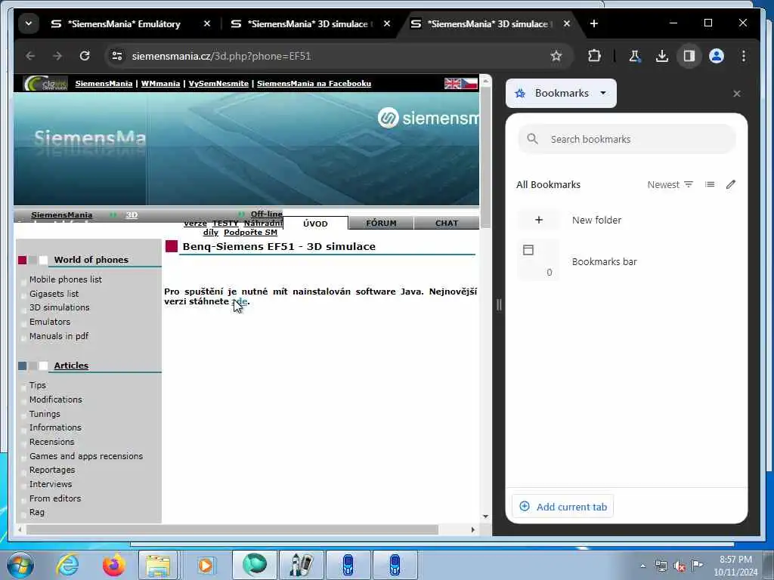
Task: Open SiemensMania na Facebooku link
Action: (x=314, y=83)
